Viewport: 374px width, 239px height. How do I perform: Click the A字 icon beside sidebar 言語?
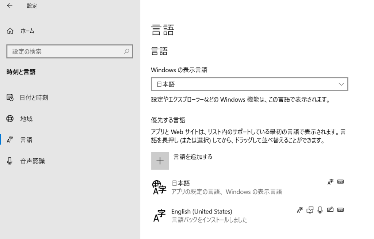[x=10, y=140]
